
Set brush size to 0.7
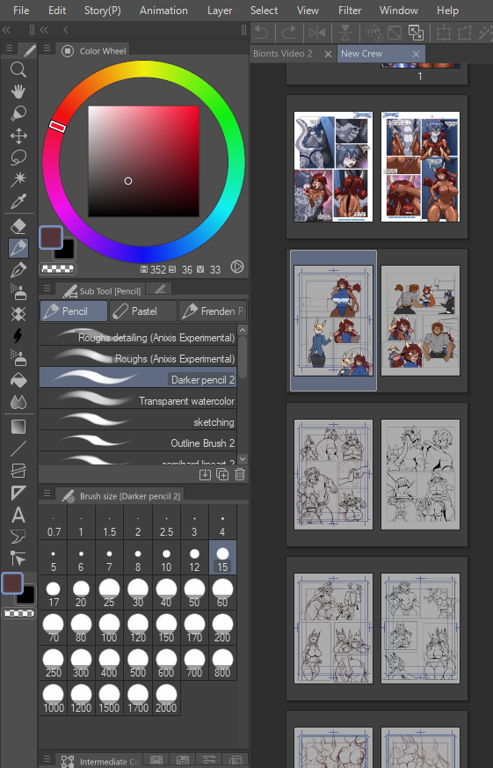(x=54, y=523)
